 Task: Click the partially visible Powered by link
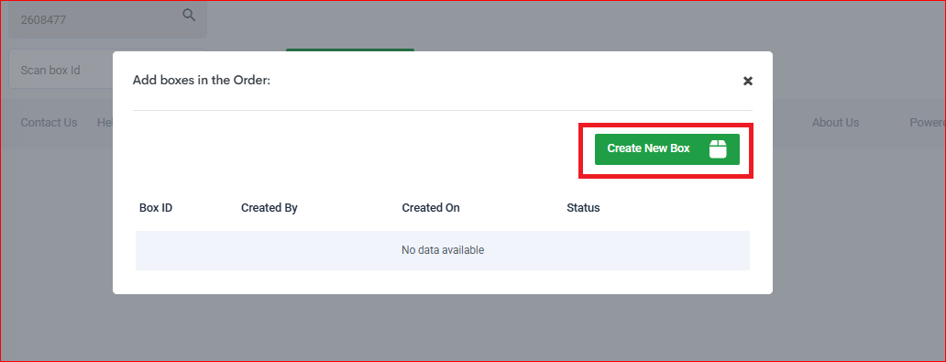[x=928, y=123]
